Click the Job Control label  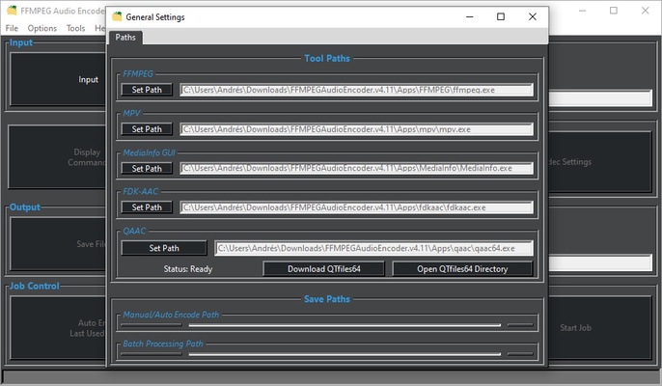coord(34,286)
